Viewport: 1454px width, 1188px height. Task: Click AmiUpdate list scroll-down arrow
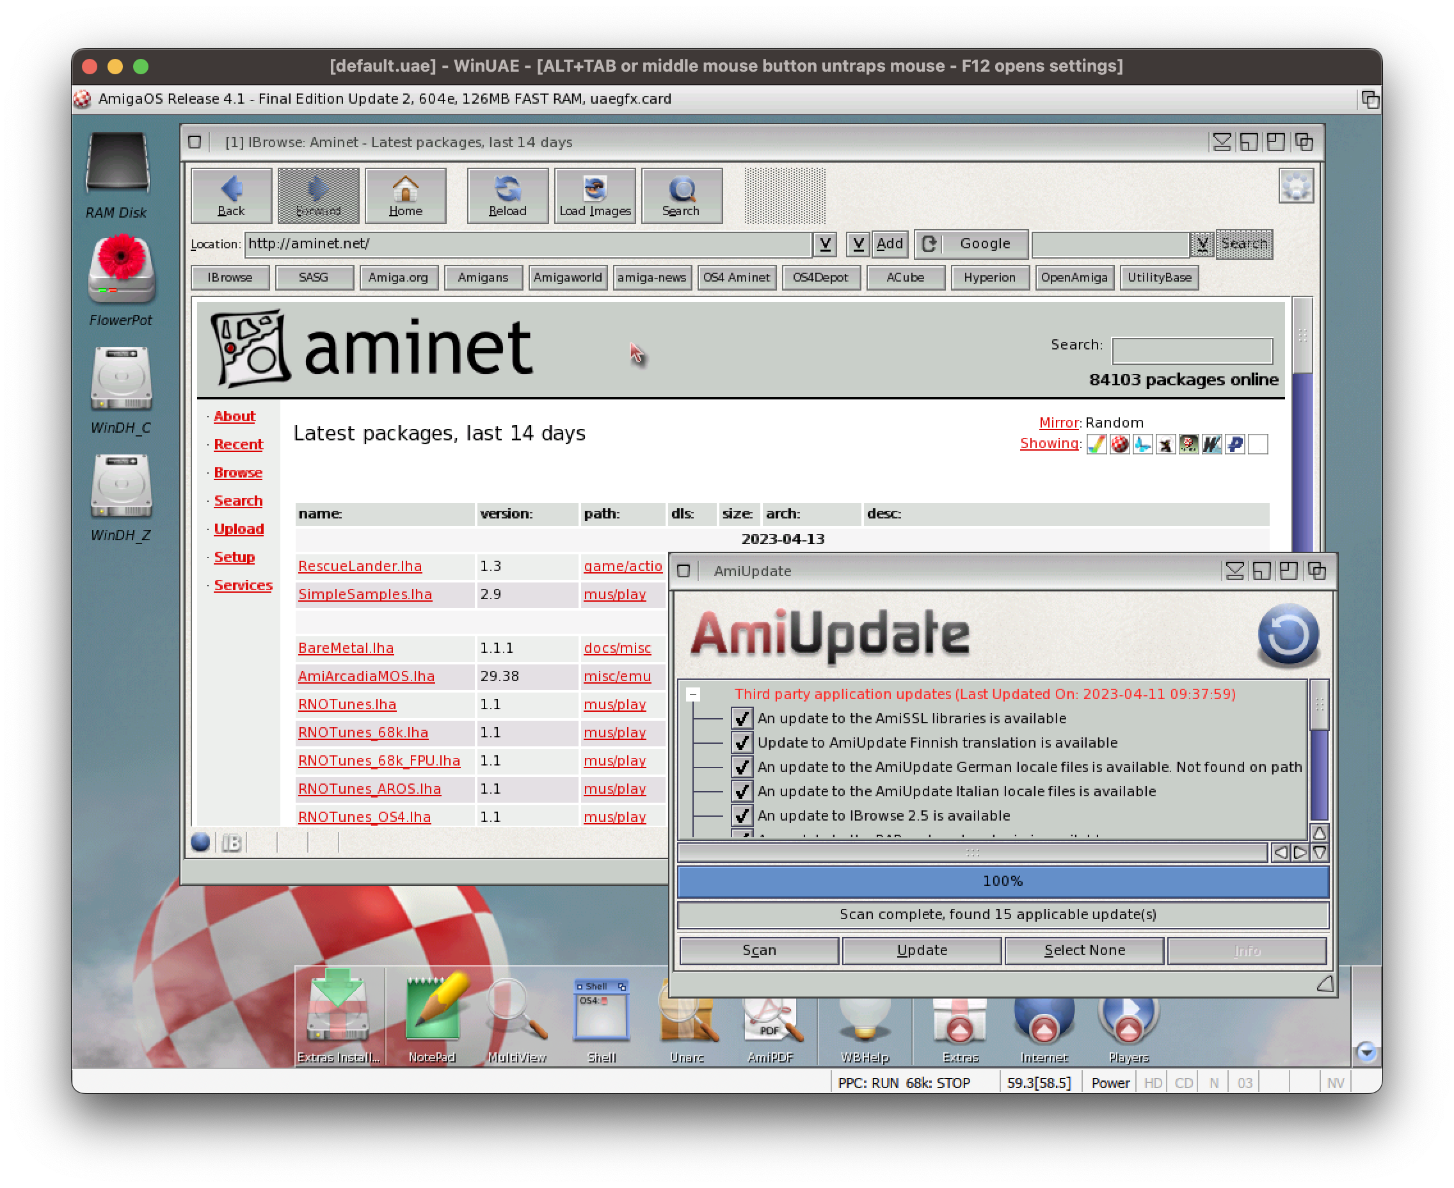click(1319, 853)
